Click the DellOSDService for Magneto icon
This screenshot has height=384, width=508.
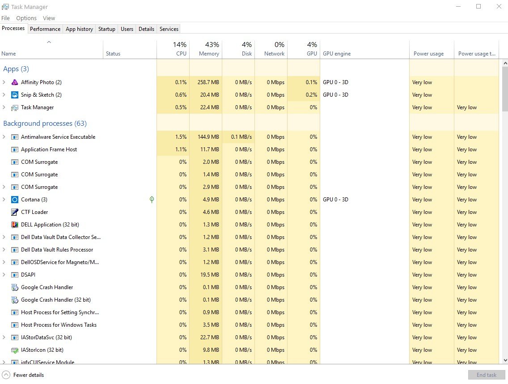[x=15, y=262]
